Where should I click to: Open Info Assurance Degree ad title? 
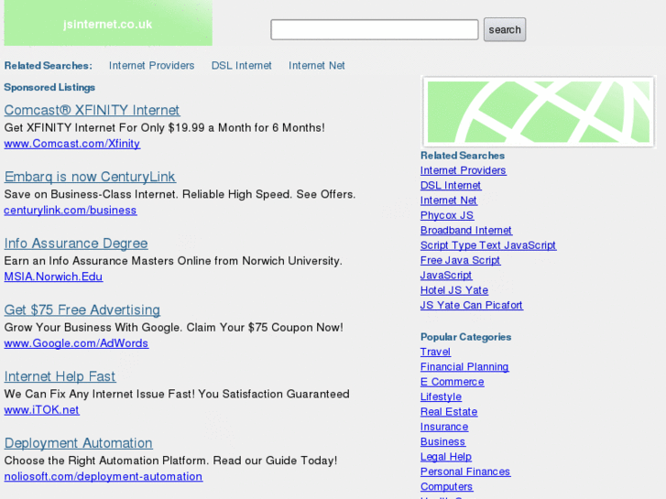coord(76,244)
